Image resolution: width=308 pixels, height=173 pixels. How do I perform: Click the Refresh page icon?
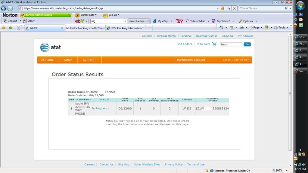(x=229, y=8)
